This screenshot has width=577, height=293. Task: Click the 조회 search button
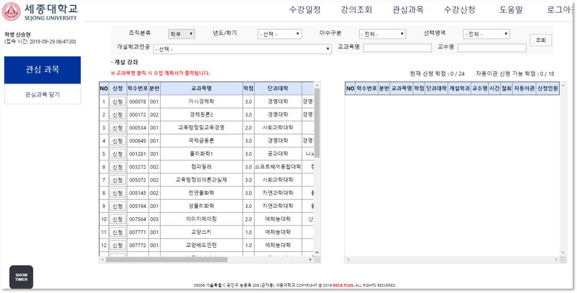tap(541, 40)
